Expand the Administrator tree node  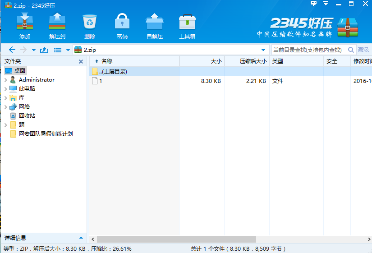coord(5,80)
